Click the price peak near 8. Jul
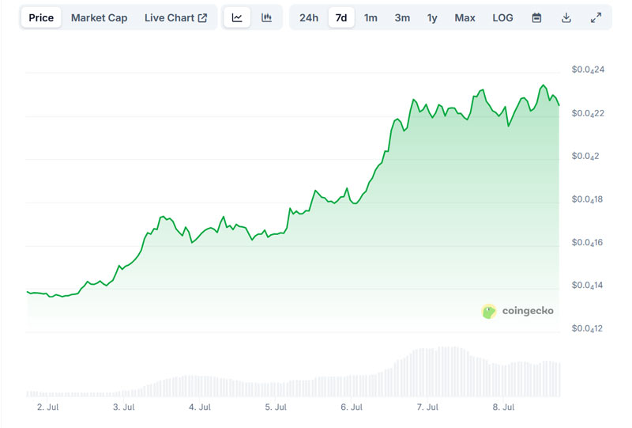This screenshot has width=632, height=428. coord(543,85)
